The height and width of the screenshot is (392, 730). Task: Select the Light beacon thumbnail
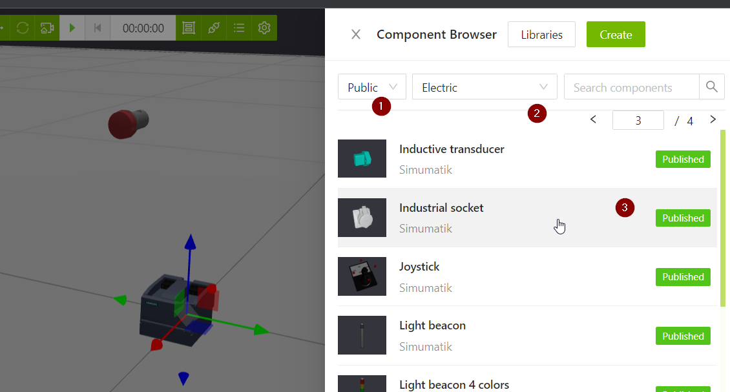pyautogui.click(x=362, y=335)
